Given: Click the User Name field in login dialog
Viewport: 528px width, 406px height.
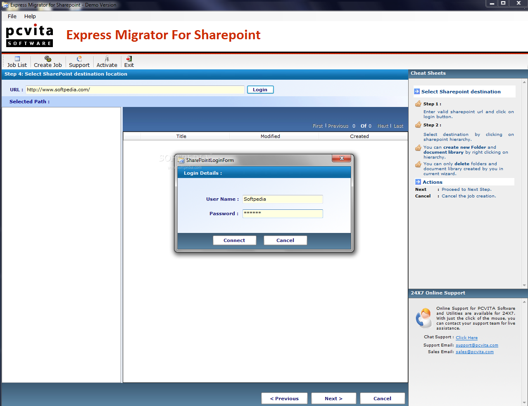Looking at the screenshot, I should point(283,199).
